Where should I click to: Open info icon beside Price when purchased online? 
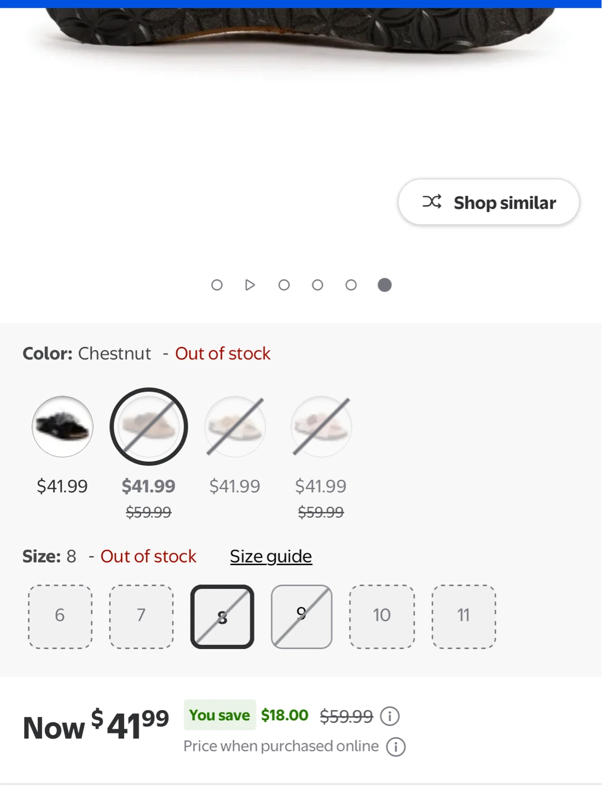[396, 746]
